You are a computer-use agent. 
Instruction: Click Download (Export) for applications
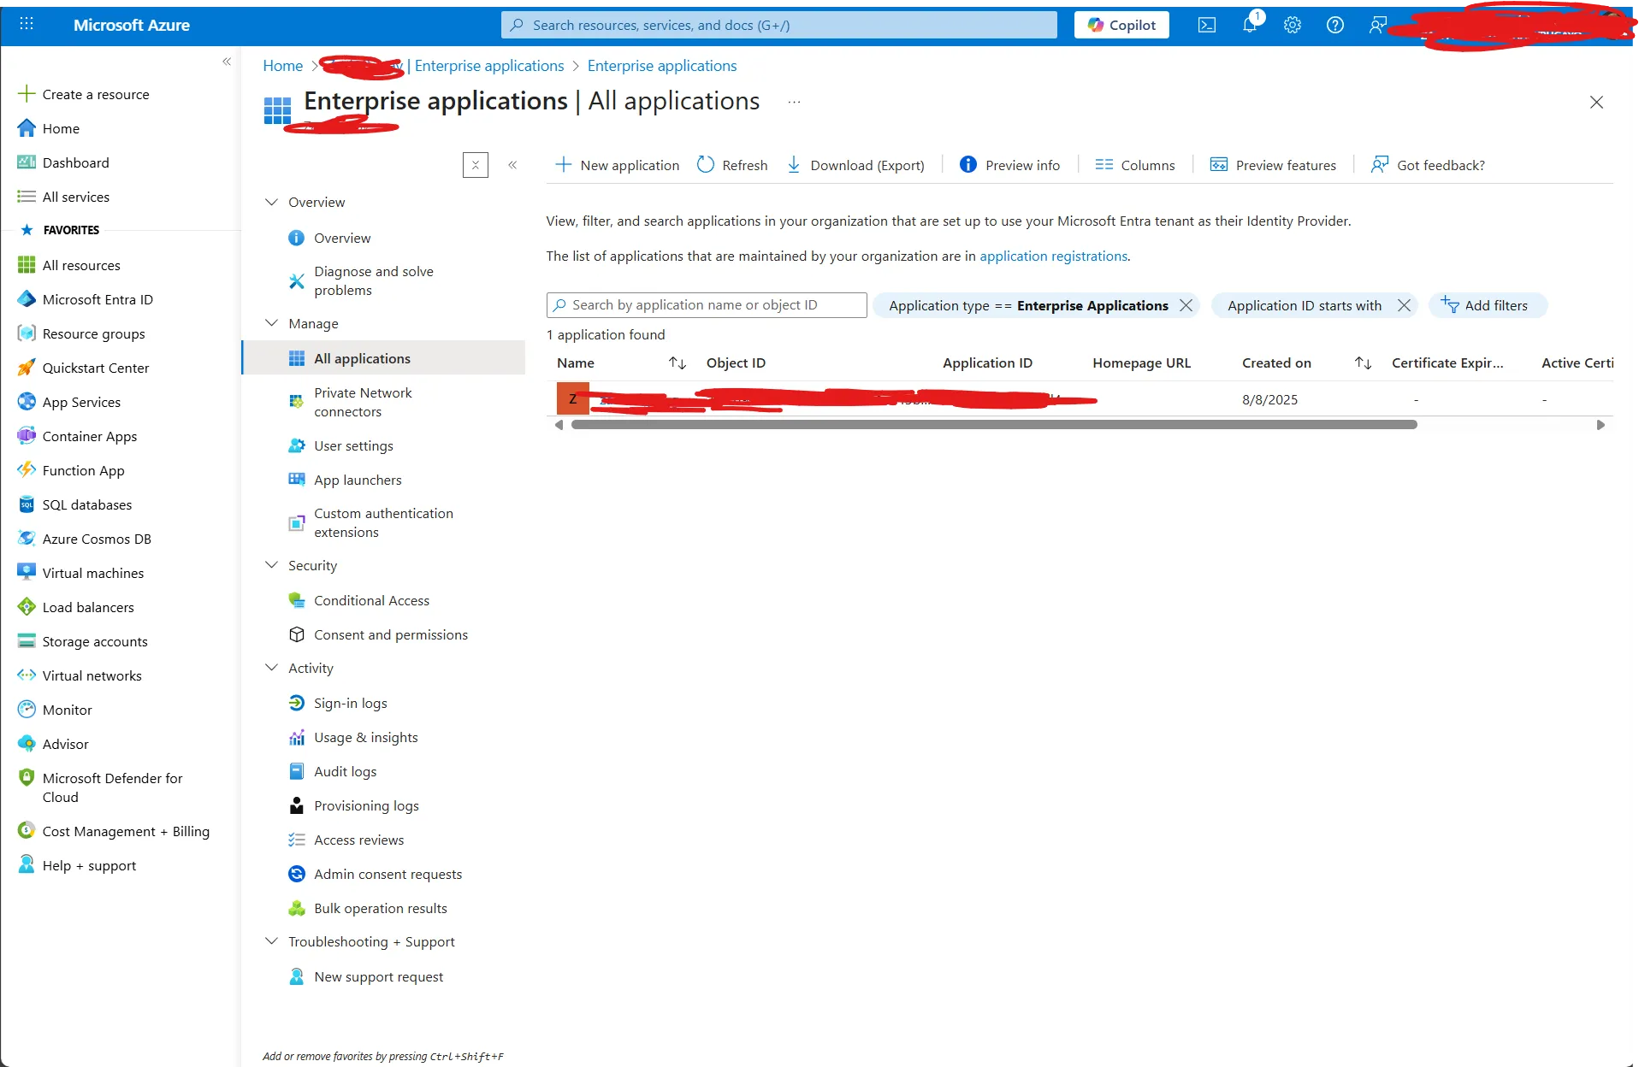coord(855,164)
